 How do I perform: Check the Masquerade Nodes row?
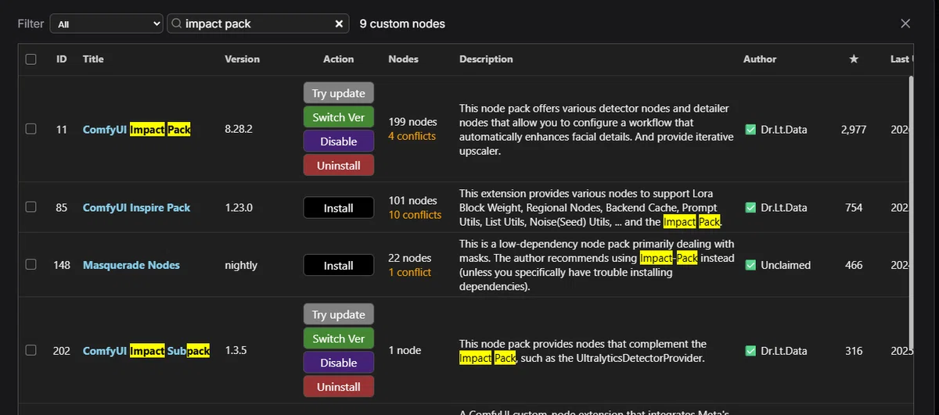pyautogui.click(x=31, y=265)
